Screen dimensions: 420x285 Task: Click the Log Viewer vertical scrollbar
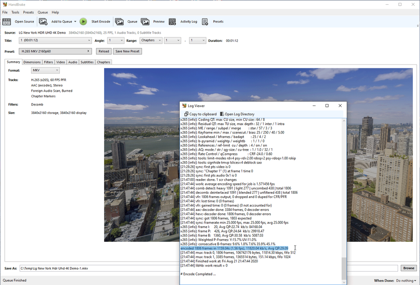click(344, 268)
